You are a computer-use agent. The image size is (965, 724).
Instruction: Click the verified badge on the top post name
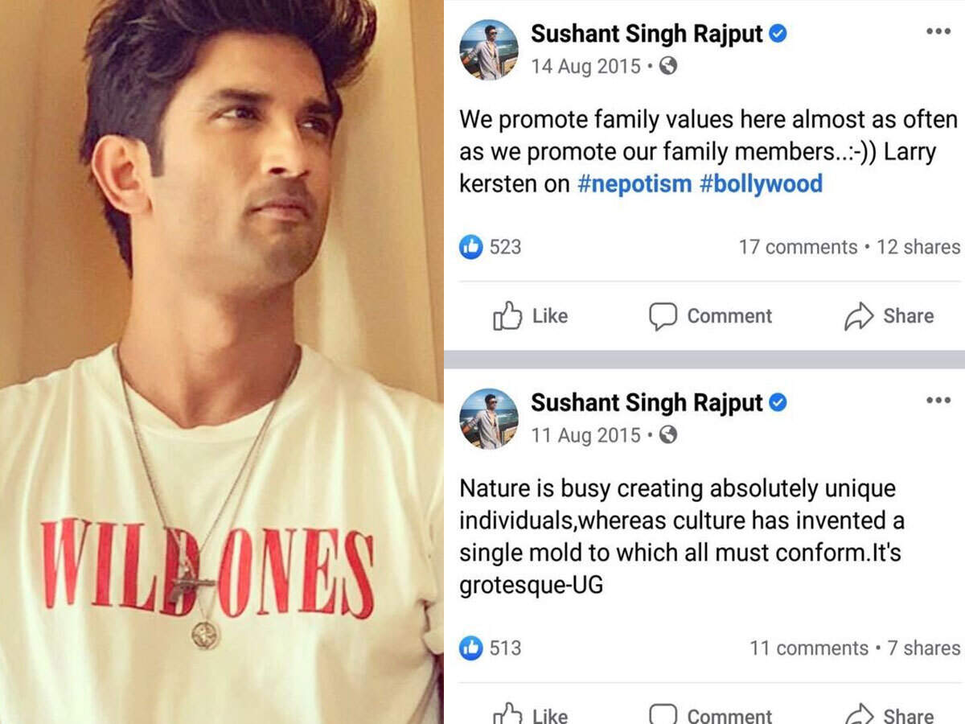778,34
